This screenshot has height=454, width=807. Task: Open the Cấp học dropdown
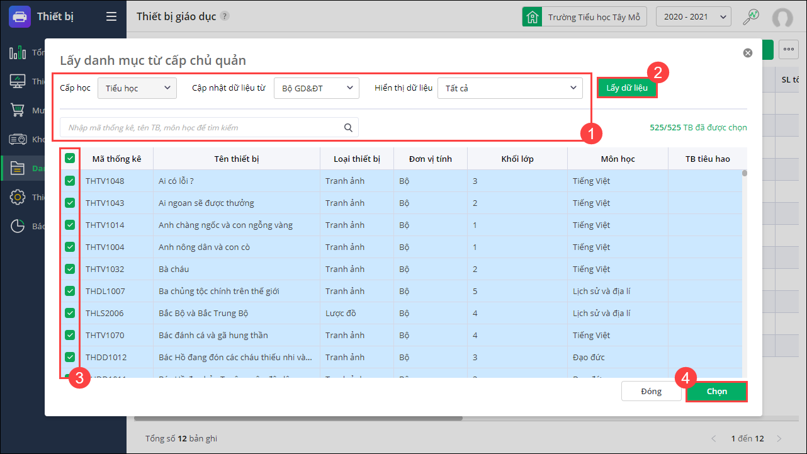tap(137, 88)
